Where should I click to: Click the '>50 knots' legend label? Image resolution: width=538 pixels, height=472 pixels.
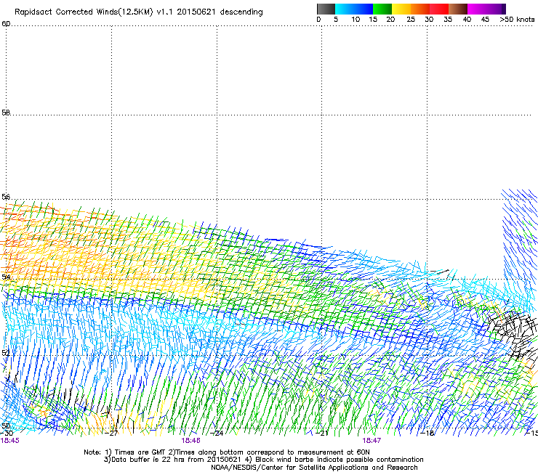pyautogui.click(x=517, y=20)
